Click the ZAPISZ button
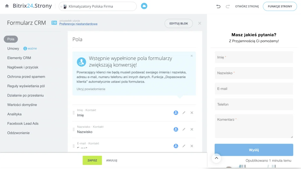Viewport: 301px width, 169px height. point(92,161)
